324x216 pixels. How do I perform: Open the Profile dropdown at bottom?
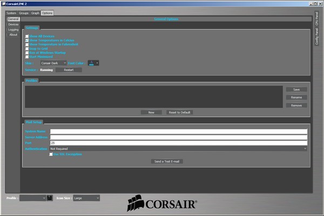[32, 198]
